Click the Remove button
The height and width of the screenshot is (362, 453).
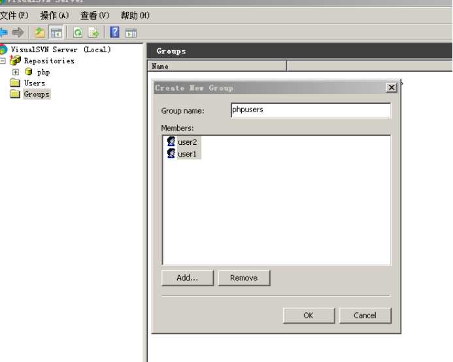[244, 278]
